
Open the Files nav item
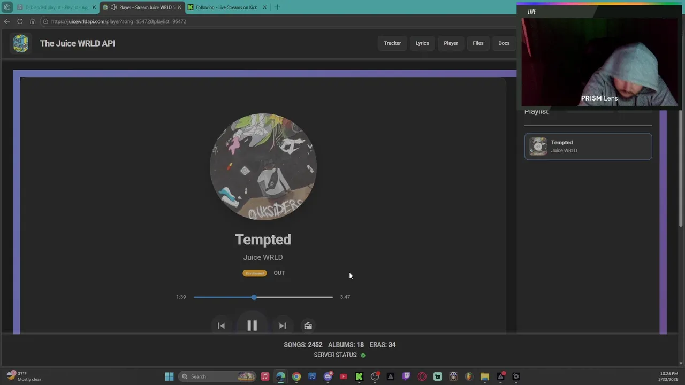(x=478, y=43)
